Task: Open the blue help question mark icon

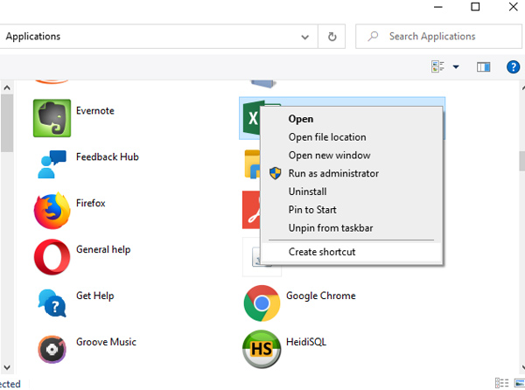Action: pos(513,67)
